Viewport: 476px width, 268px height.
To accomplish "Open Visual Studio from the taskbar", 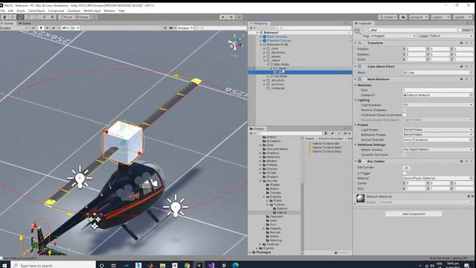I will pos(211,265).
